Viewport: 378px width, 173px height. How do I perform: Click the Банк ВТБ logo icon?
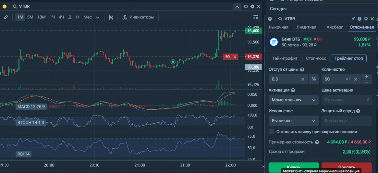pos(274,42)
